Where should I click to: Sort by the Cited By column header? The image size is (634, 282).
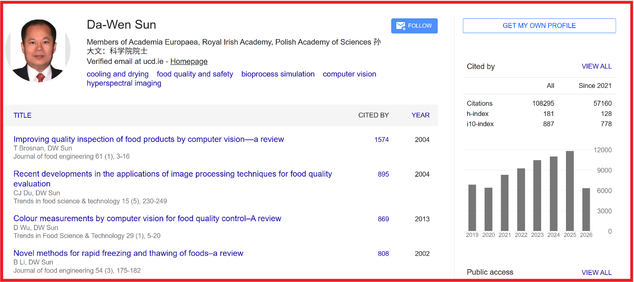pos(374,115)
